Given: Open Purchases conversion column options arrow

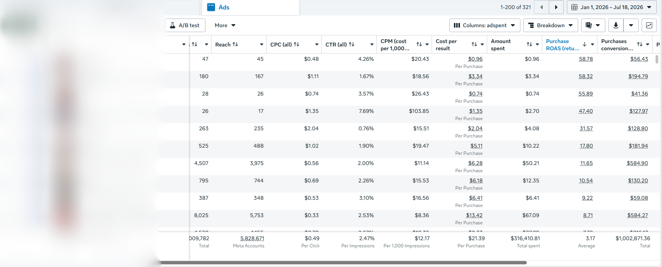Looking at the screenshot, I should 648,45.
